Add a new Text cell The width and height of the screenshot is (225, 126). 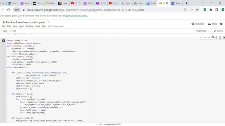pos(13,31)
